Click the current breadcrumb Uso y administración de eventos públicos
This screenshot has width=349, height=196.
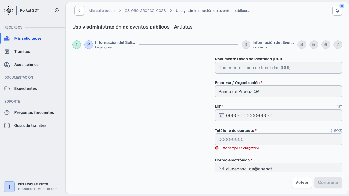[213, 11]
